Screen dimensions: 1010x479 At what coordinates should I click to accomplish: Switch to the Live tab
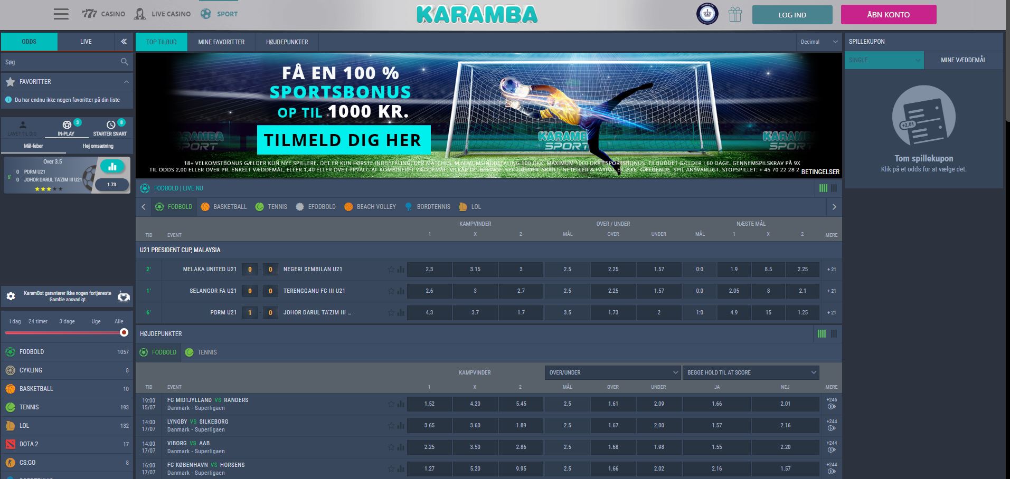pyautogui.click(x=86, y=42)
